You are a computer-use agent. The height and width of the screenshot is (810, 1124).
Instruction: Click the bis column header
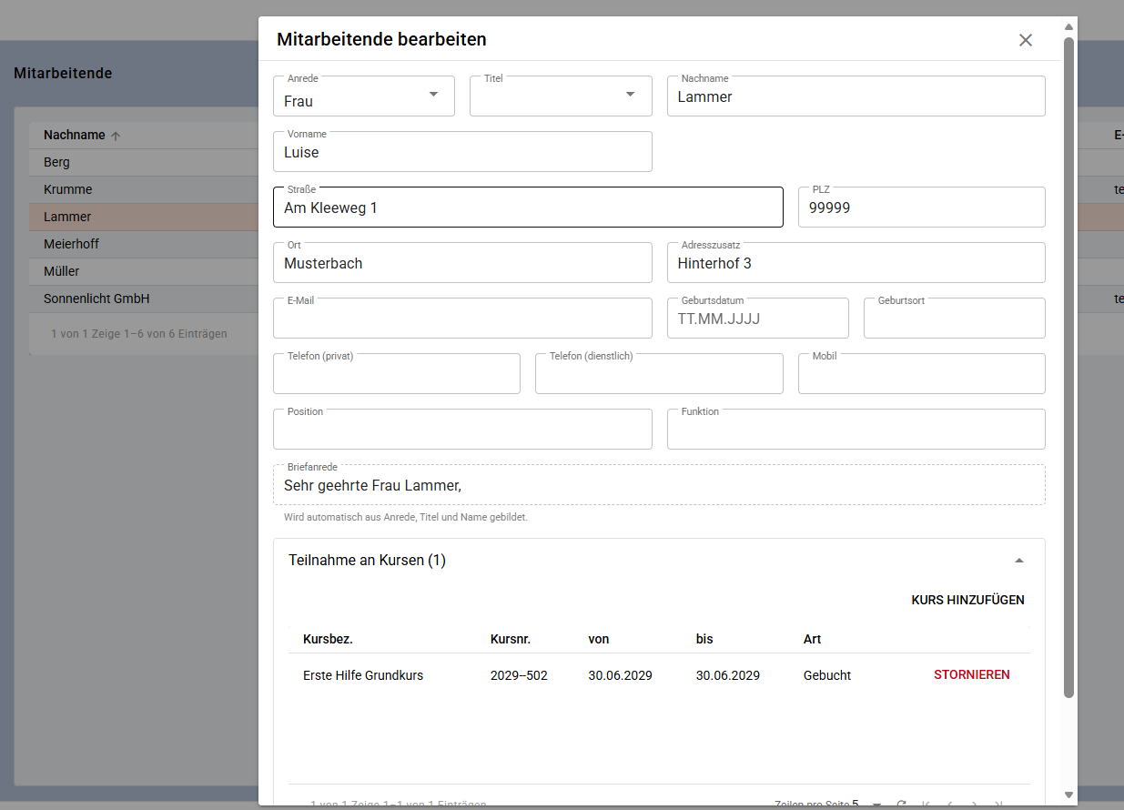click(704, 639)
